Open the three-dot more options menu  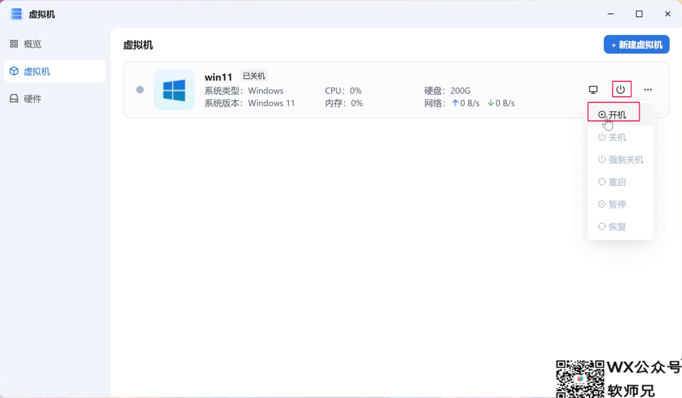(648, 90)
